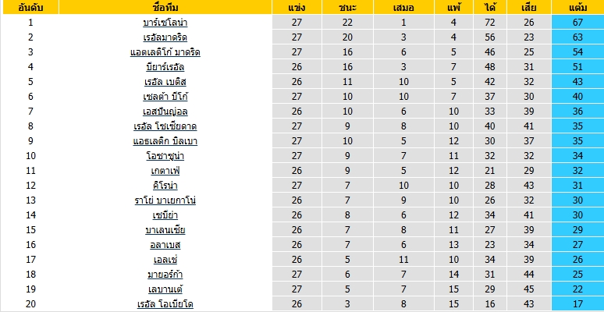Open the เกตาเฟ่ team link
Image resolution: width=604 pixels, height=312 pixels.
tap(165, 171)
